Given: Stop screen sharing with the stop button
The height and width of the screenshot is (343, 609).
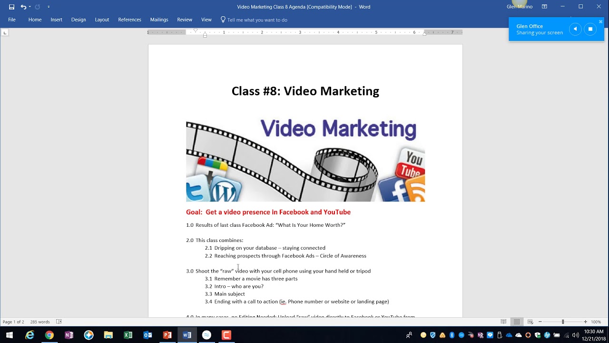Looking at the screenshot, I should pos(590,29).
